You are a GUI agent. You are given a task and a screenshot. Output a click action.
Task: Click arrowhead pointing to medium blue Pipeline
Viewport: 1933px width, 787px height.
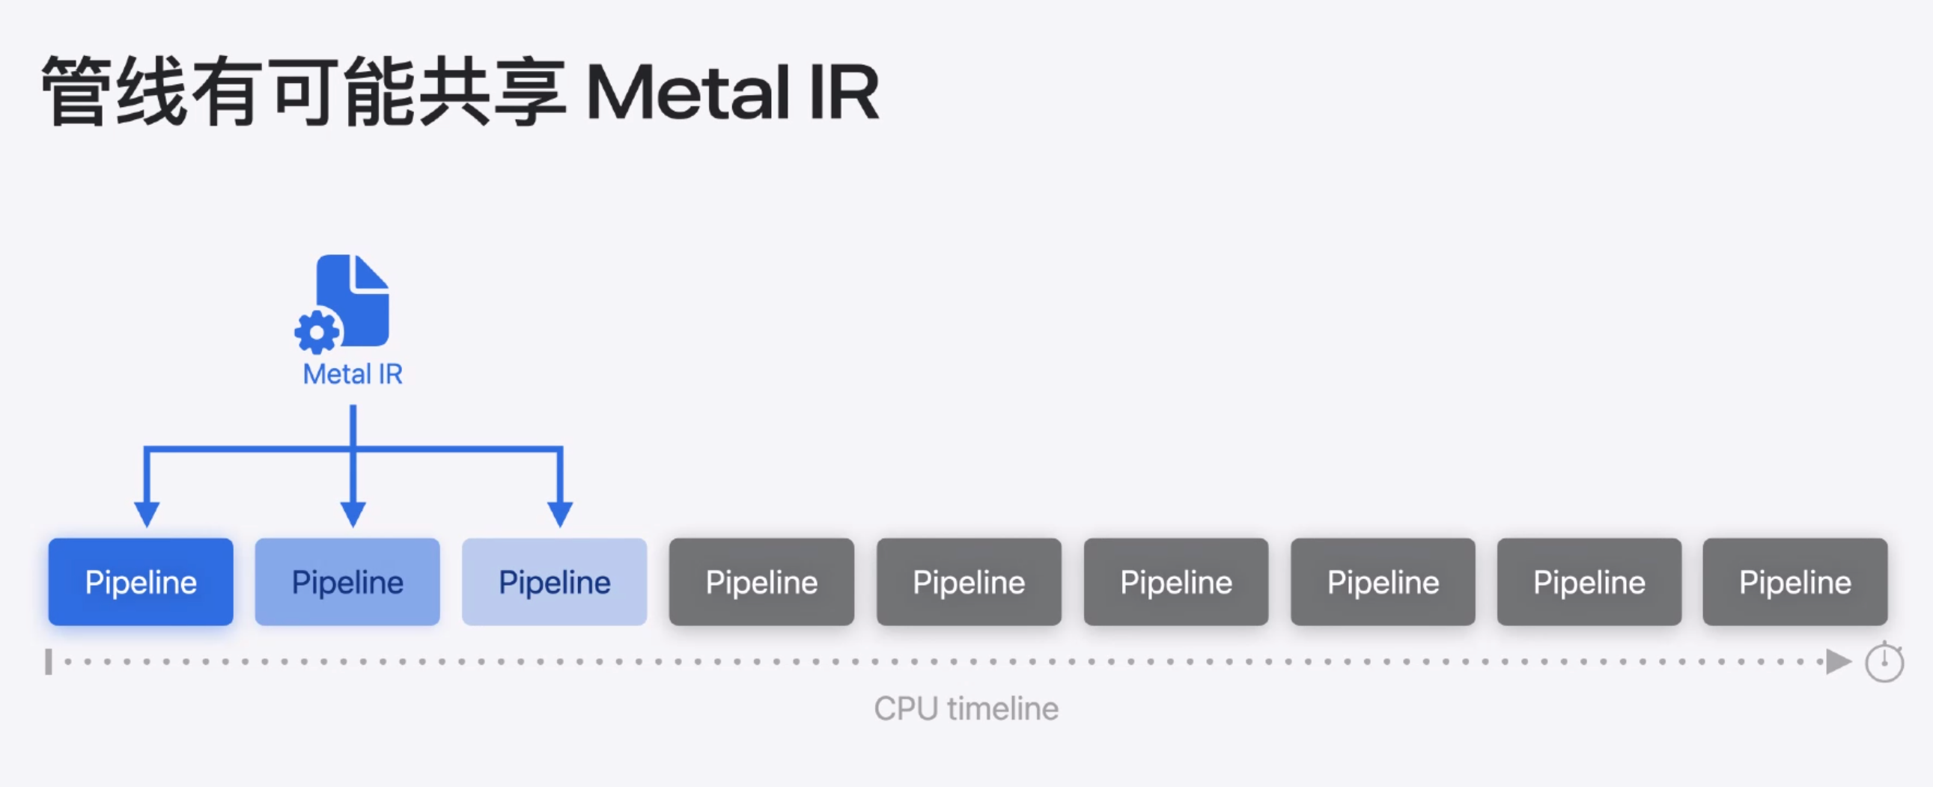[353, 514]
